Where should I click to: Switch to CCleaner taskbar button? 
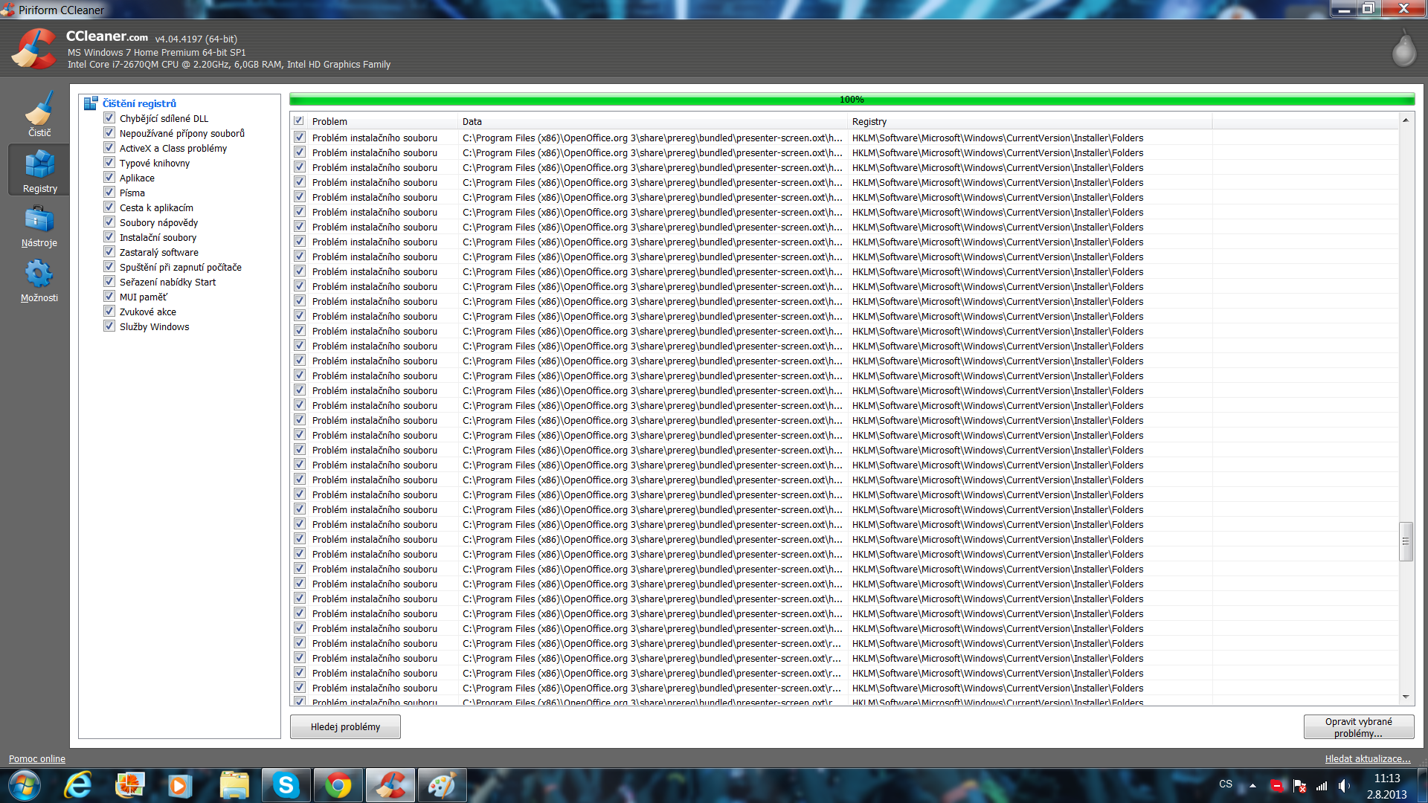tap(390, 785)
